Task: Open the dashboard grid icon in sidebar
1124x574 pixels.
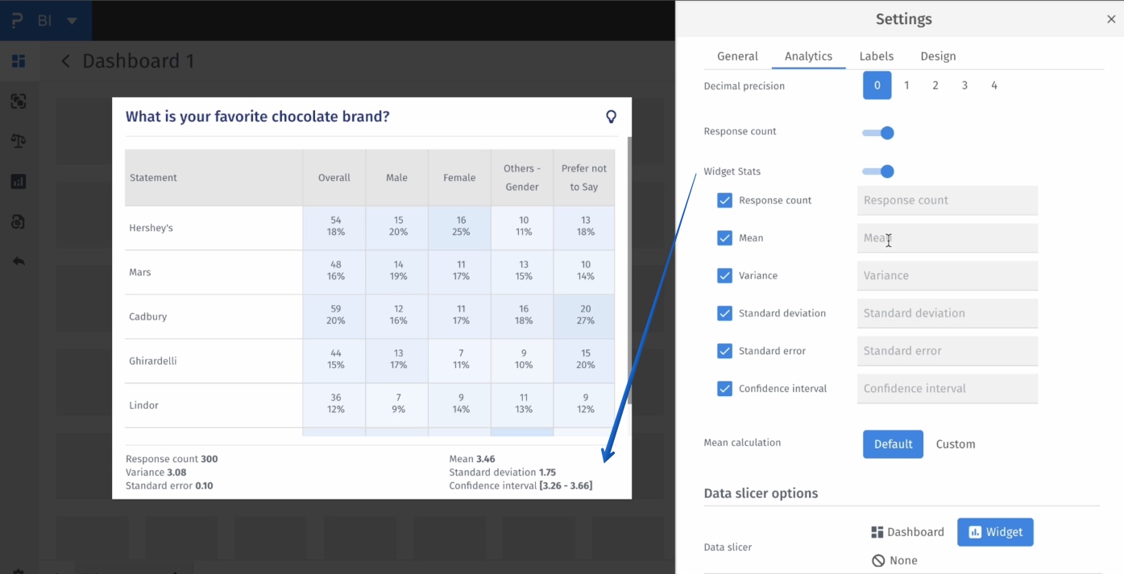Action: [19, 61]
